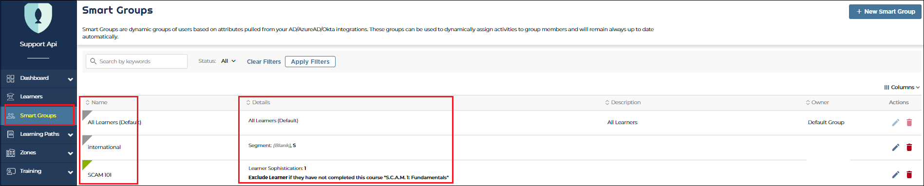Click the Support Api shield logo
Image resolution: width=924 pixels, height=186 pixels.
[x=38, y=17]
